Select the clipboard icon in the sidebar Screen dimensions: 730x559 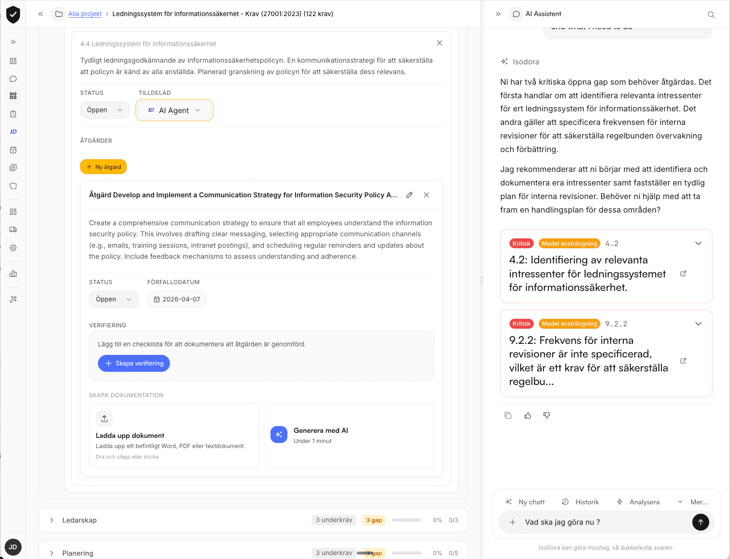pos(13,113)
